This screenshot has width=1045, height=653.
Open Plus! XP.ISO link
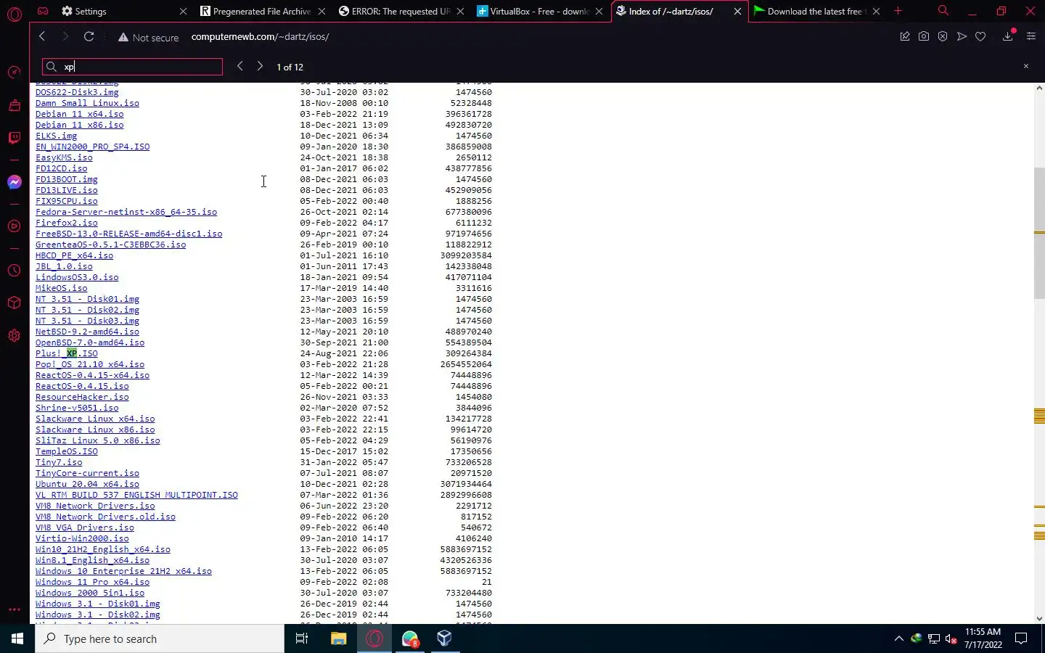[x=66, y=353]
